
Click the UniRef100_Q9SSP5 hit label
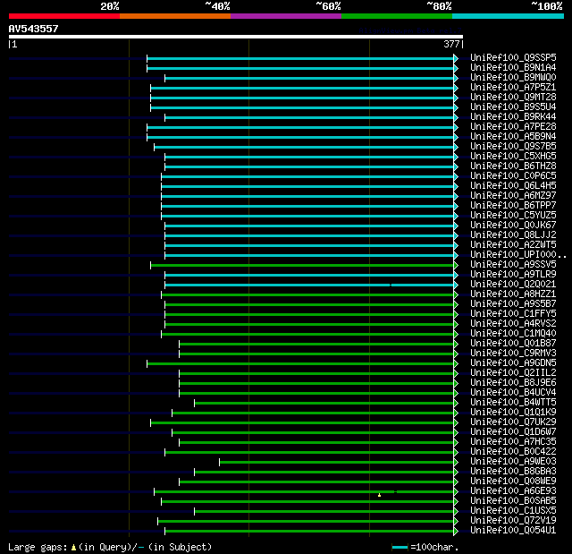(x=513, y=57)
